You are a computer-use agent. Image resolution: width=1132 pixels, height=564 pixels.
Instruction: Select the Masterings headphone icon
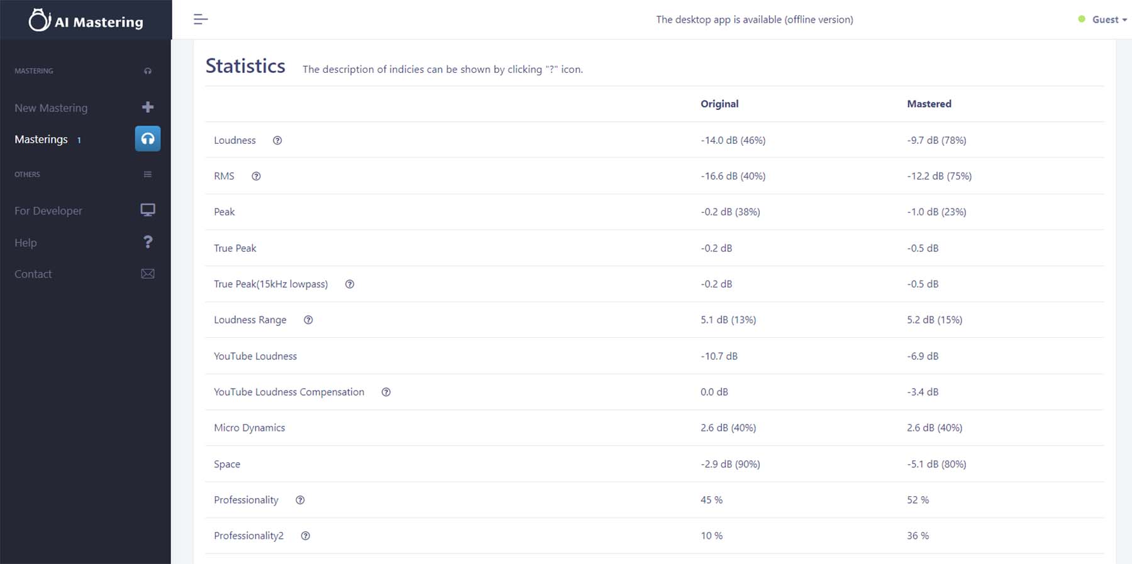tap(147, 138)
